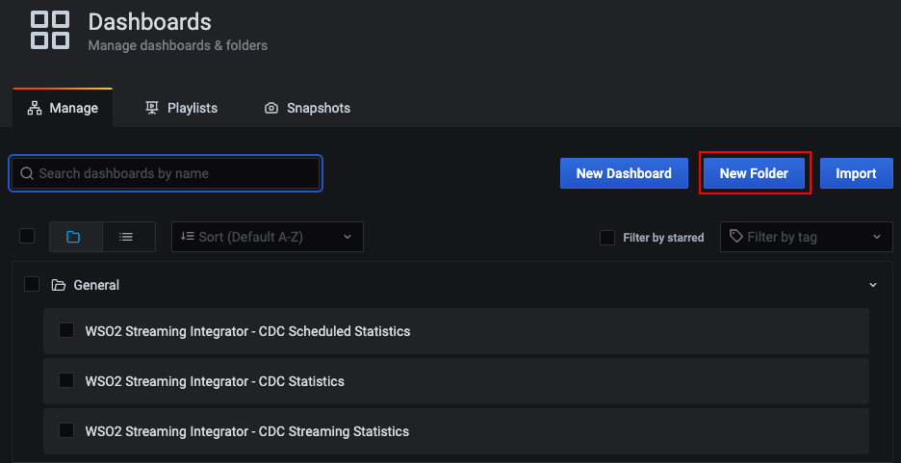The height and width of the screenshot is (463, 901).
Task: Click the sort order icon beside Sort
Action: (x=188, y=236)
